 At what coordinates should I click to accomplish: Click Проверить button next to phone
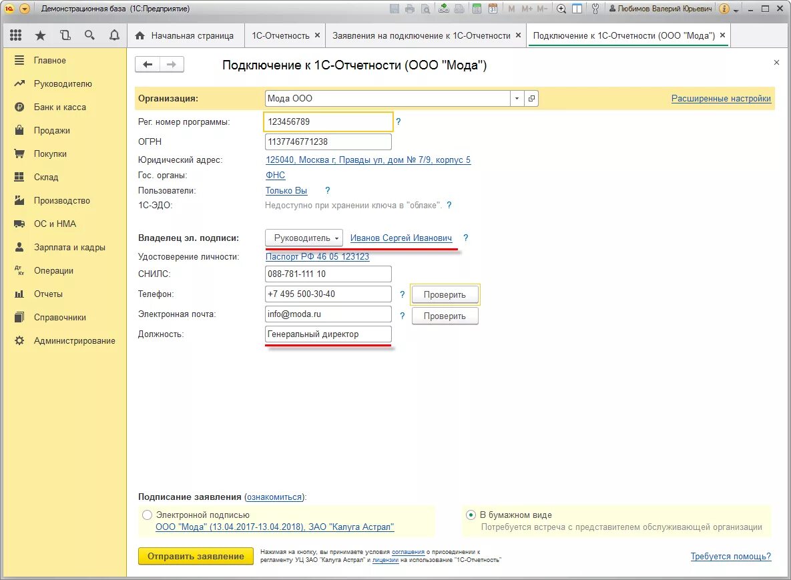pyautogui.click(x=445, y=294)
